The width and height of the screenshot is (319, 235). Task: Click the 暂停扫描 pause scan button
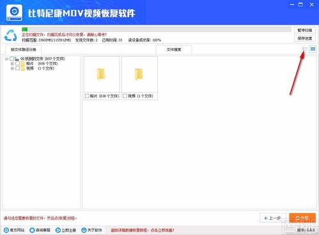(305, 30)
